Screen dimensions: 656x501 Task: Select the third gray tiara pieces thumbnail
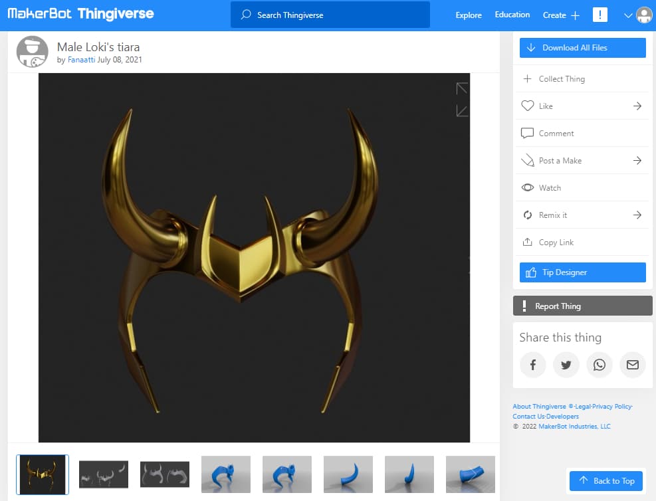[164, 474]
